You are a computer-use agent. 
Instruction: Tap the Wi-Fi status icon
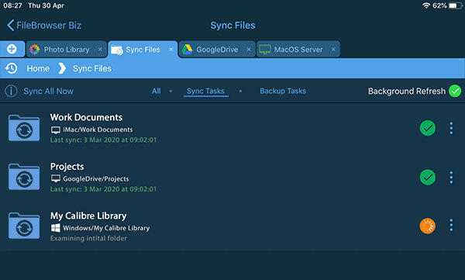coord(426,5)
